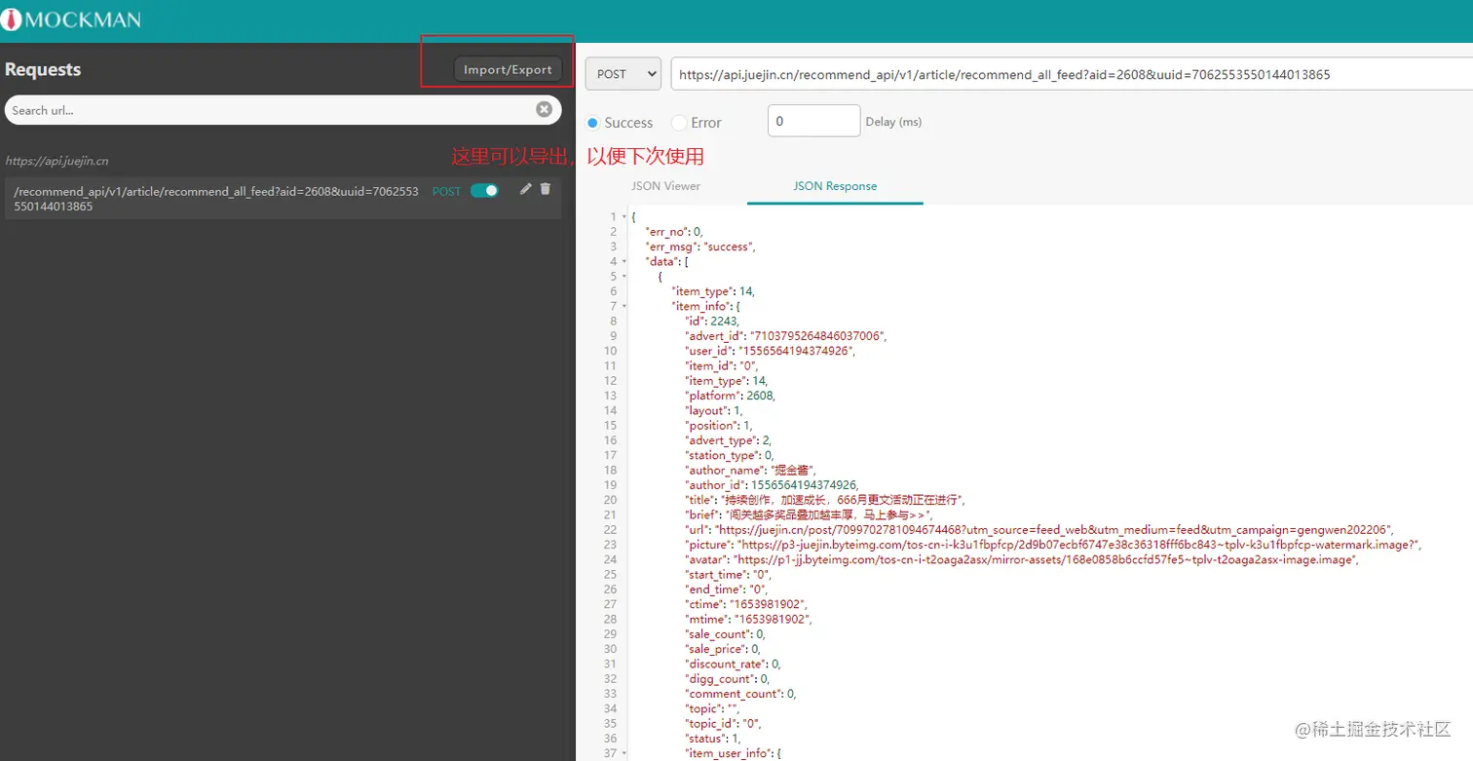This screenshot has height=761, width=1473.
Task: Click the "status": 1 line
Action: 713,738
